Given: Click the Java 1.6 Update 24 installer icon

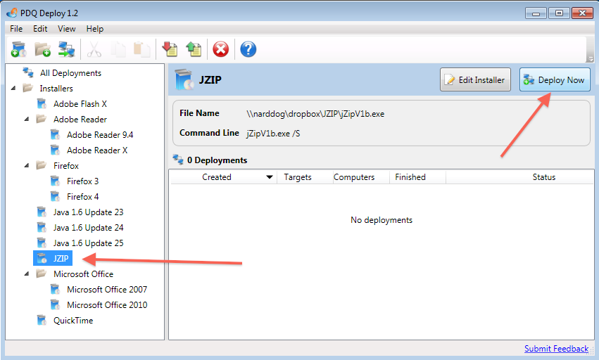Looking at the screenshot, I should point(42,228).
